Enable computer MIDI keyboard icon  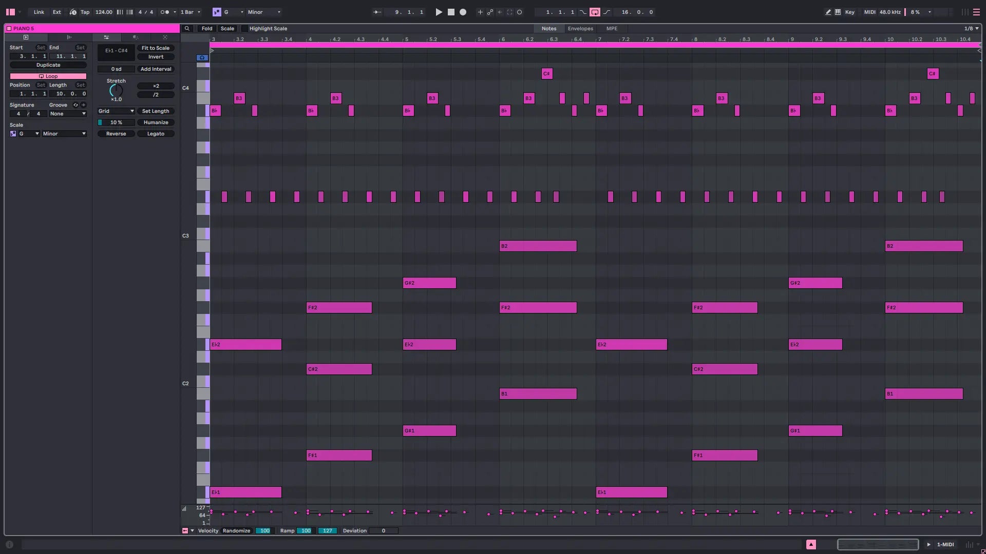pos(838,12)
